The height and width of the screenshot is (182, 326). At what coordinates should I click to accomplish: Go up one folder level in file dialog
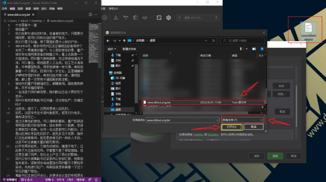(124, 41)
